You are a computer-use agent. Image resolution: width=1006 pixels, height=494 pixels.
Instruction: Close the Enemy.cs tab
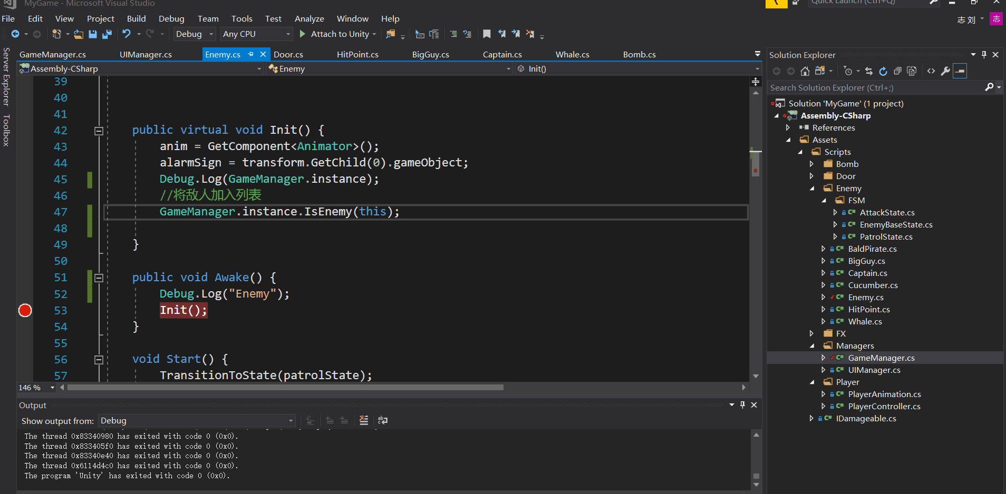[x=263, y=54]
